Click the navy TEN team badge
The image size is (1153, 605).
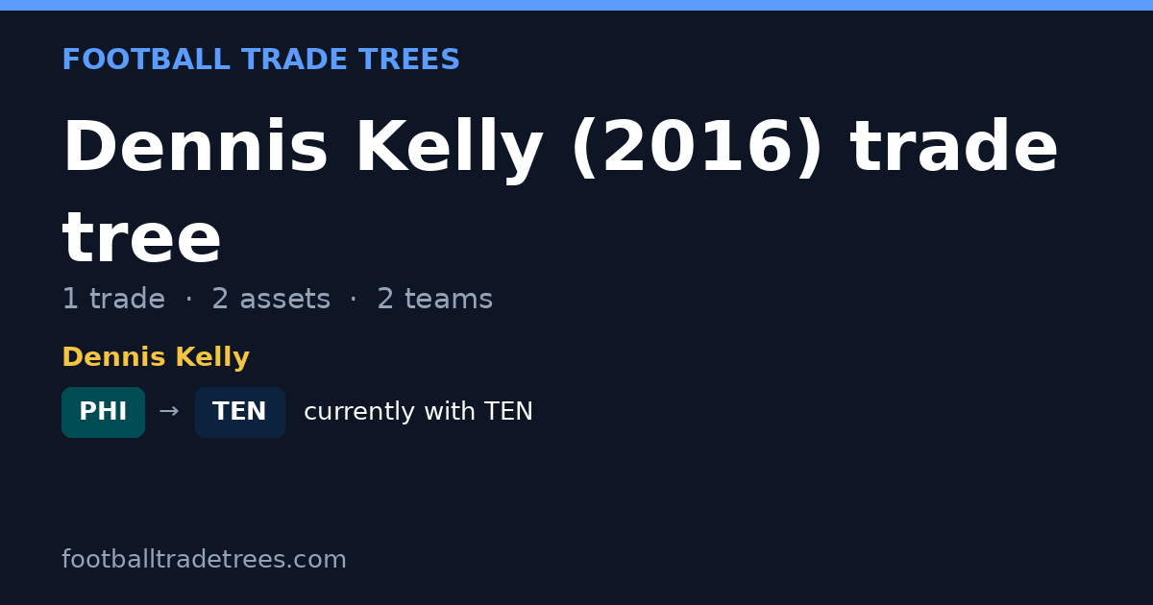tap(240, 412)
